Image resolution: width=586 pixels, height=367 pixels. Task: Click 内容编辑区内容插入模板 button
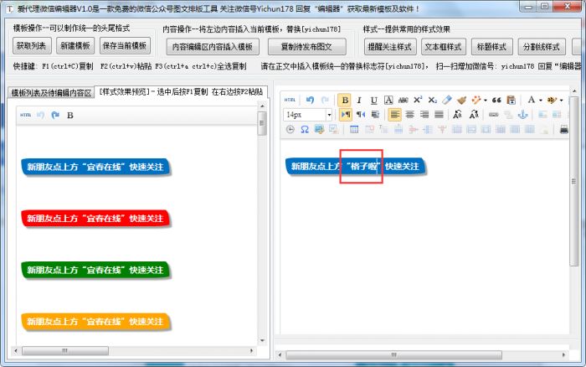pyautogui.click(x=213, y=47)
